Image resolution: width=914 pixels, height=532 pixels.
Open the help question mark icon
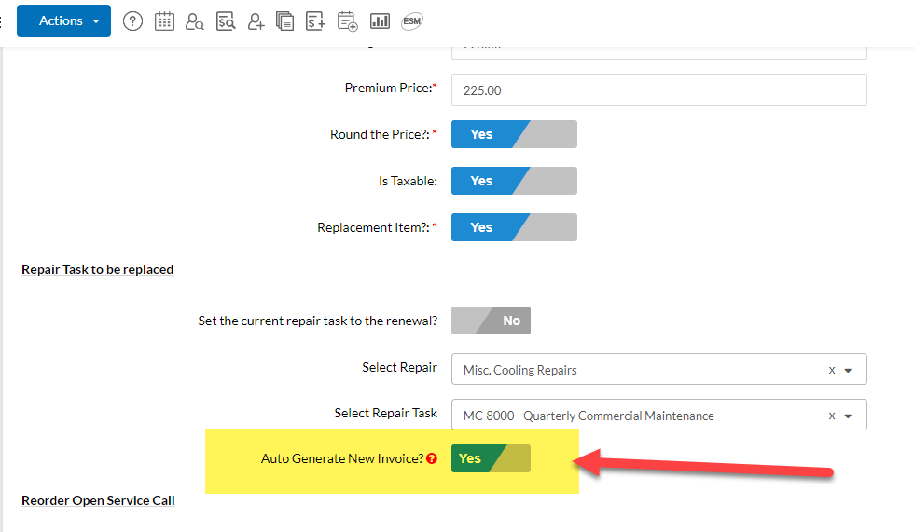coord(133,20)
